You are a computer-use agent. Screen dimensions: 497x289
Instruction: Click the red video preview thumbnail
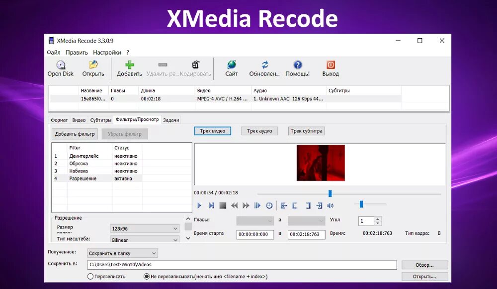point(321,163)
